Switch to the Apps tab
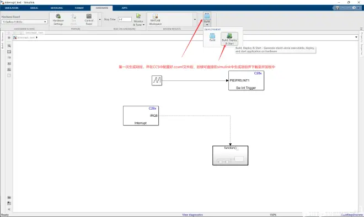The height and width of the screenshot is (217, 364). (x=125, y=8)
